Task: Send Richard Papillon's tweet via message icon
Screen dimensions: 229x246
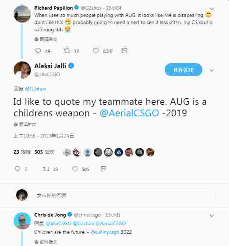Action: (124, 51)
